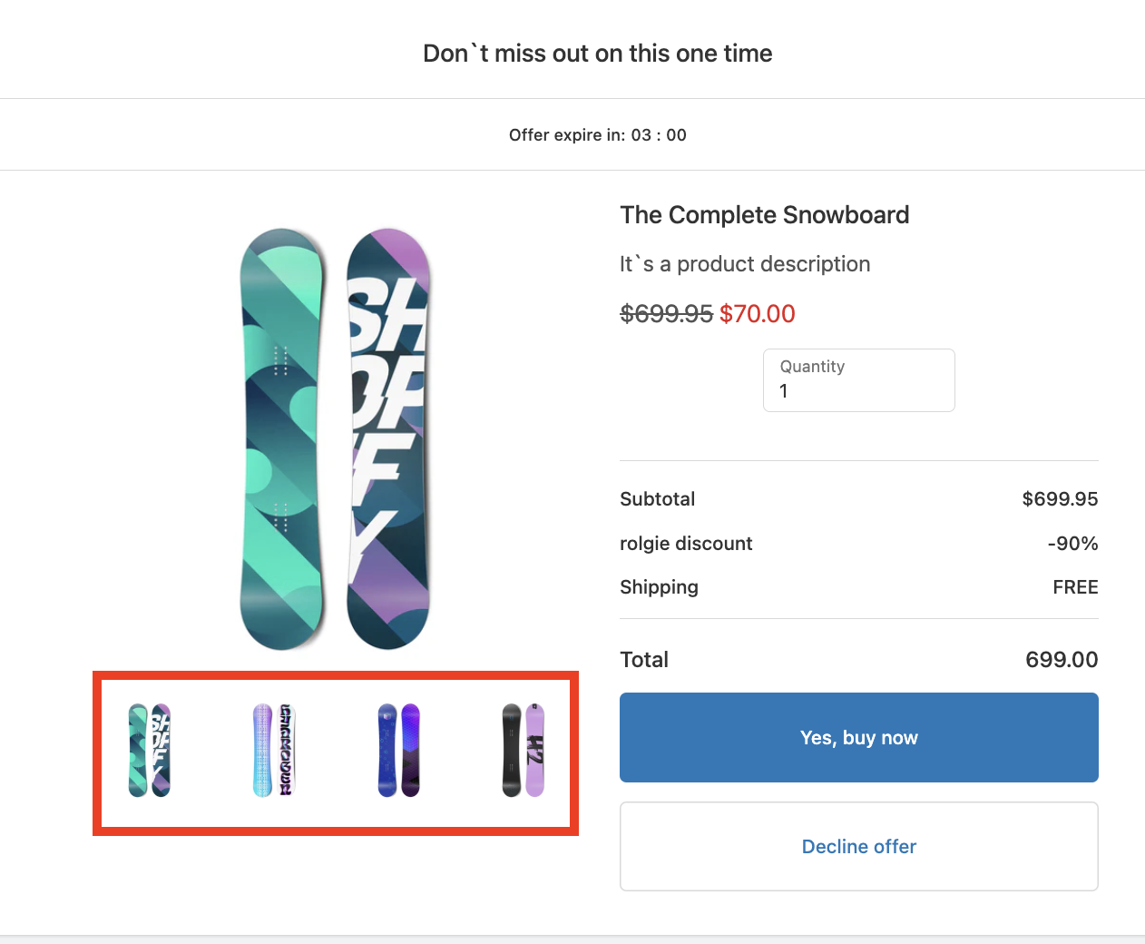Image resolution: width=1145 pixels, height=944 pixels.
Task: Click the product description text
Action: [744, 264]
